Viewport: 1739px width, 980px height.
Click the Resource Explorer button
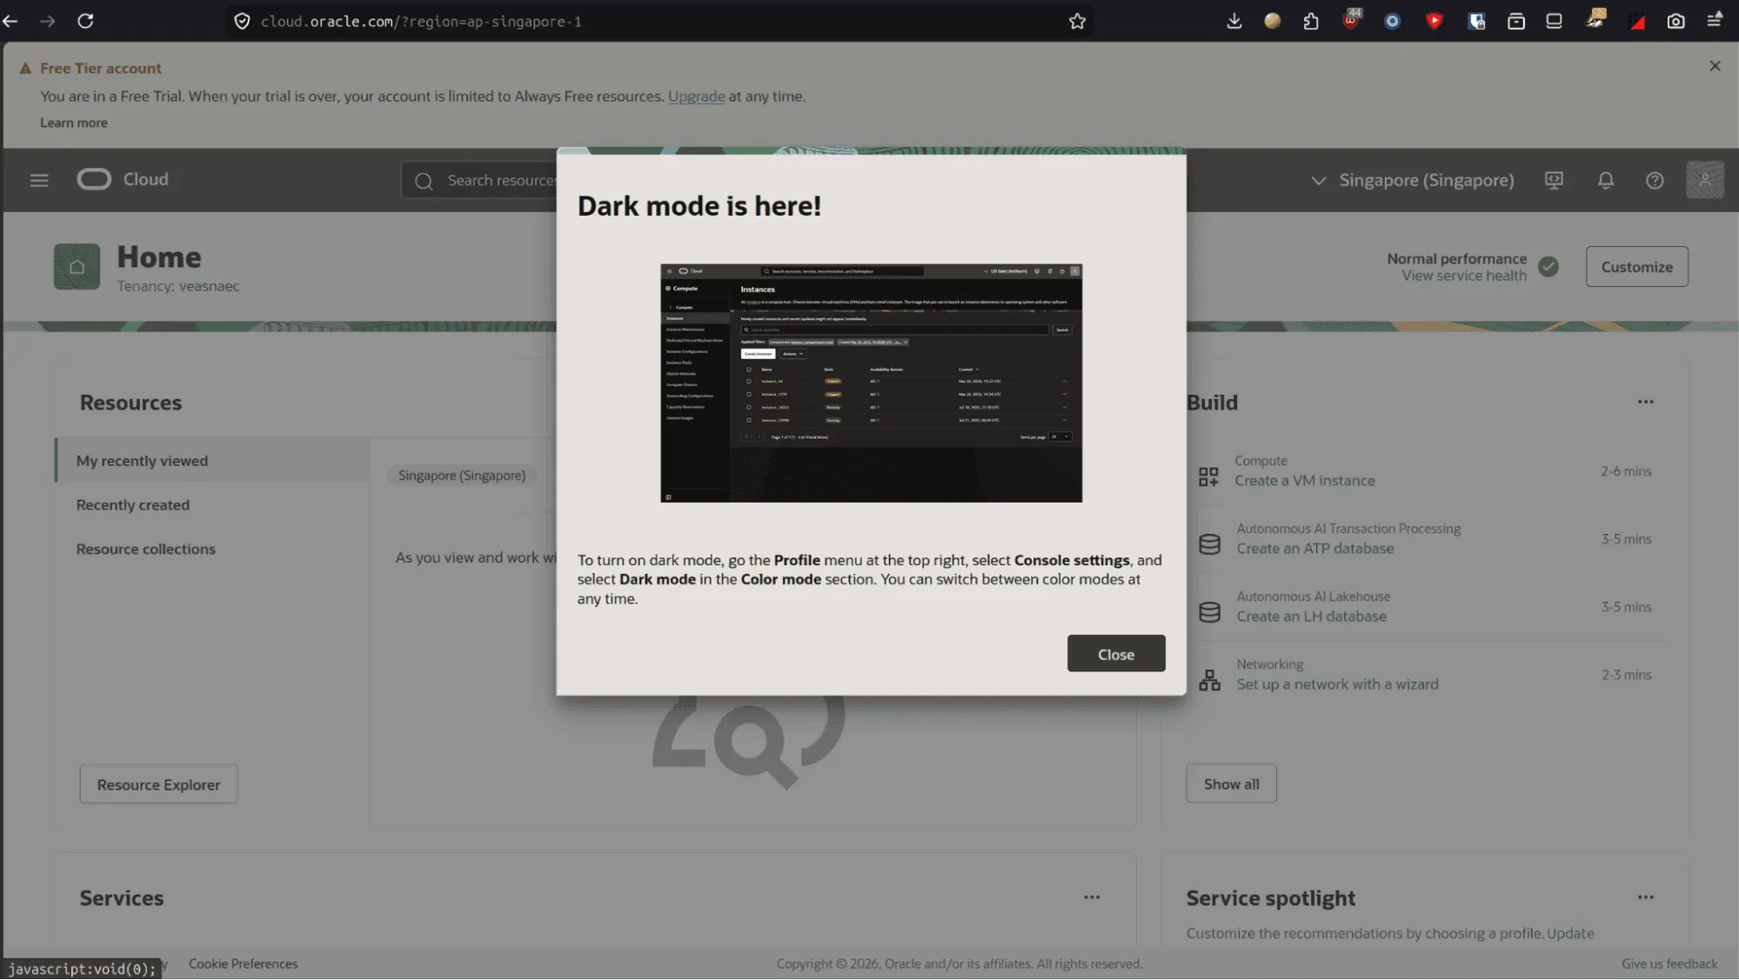click(158, 784)
